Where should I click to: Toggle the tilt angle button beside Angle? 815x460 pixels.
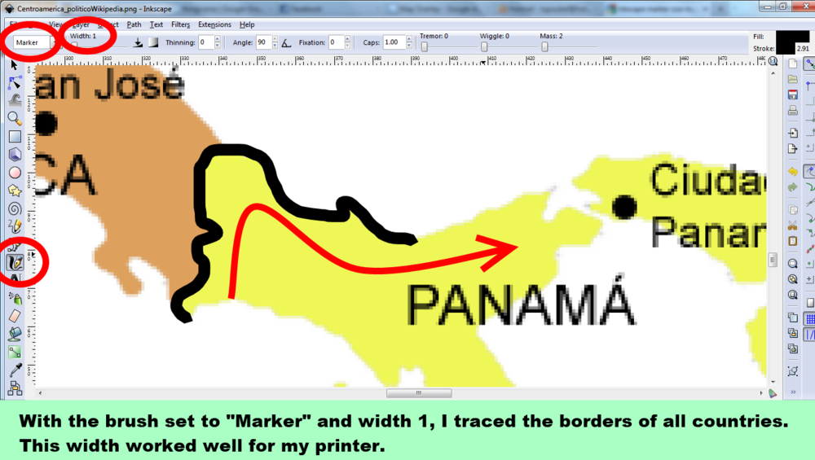pos(287,42)
